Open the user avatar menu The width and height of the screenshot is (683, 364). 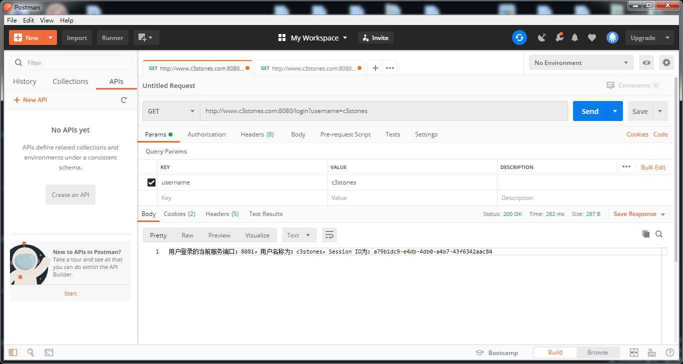pos(612,37)
